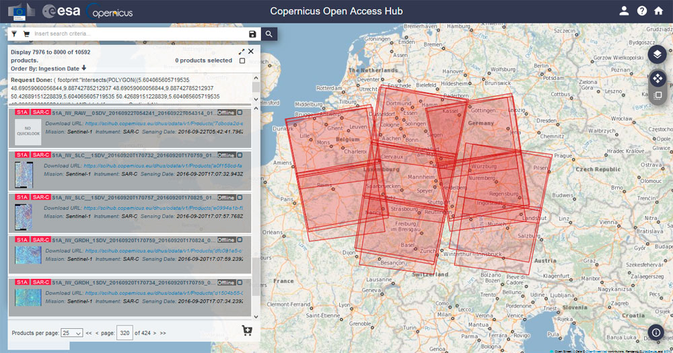Click the request text scrollbar thumb
673x353 pixels.
(x=256, y=87)
